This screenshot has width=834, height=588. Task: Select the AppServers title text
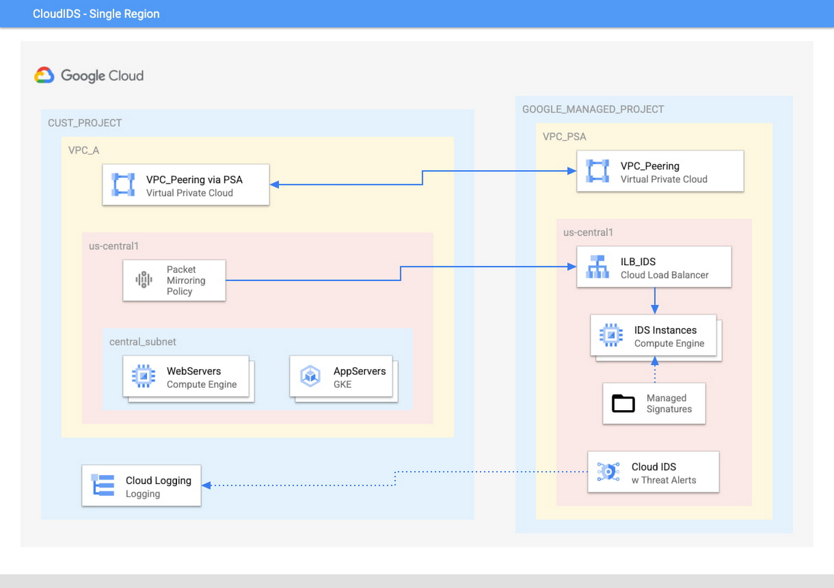(359, 371)
